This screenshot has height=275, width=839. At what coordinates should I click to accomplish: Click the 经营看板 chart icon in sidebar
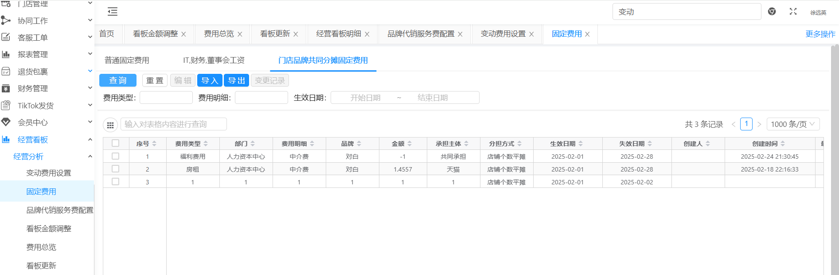[x=6, y=140]
